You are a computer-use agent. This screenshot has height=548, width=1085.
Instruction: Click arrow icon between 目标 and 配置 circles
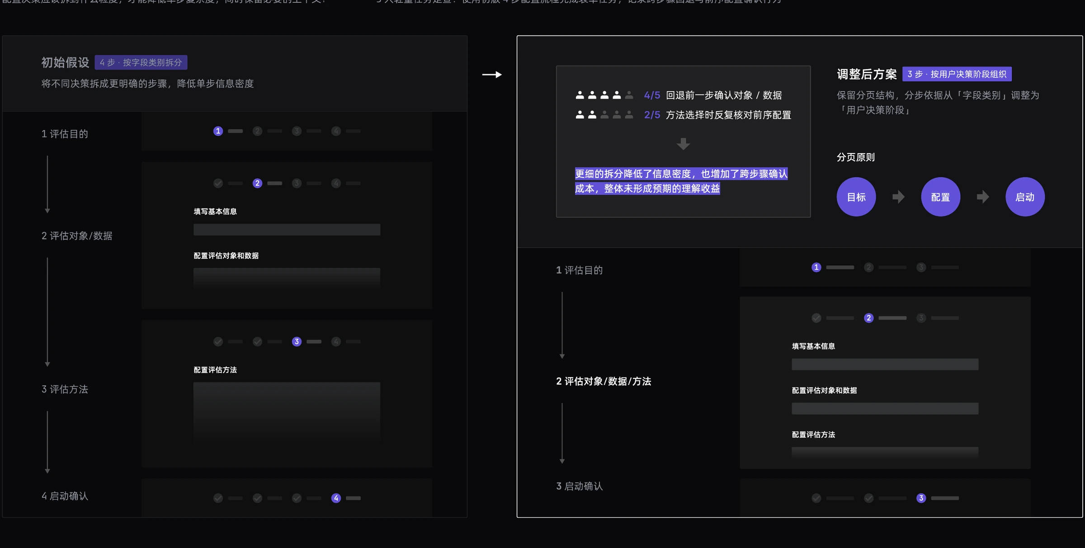[898, 197]
